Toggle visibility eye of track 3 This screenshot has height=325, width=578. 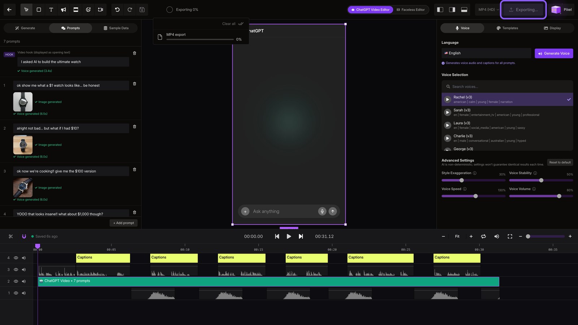tap(16, 270)
